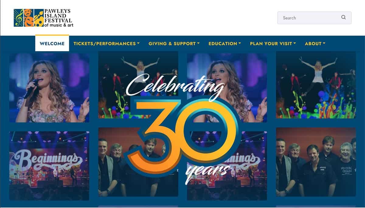Image resolution: width=365 pixels, height=208 pixels.
Task: Select the top-left singer with microphone photo
Action: pos(49,87)
